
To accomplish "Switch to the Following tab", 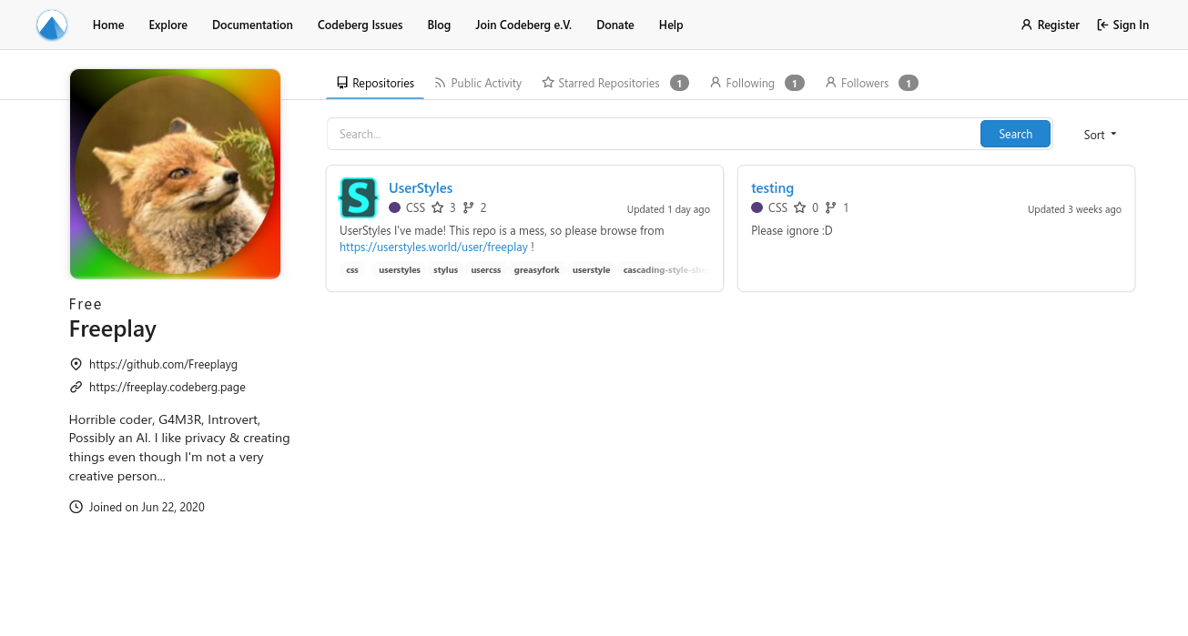I will click(748, 83).
